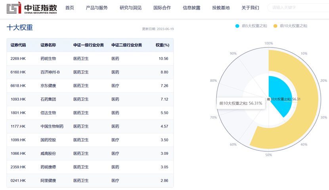Click the weight value 2.86

click(x=164, y=181)
